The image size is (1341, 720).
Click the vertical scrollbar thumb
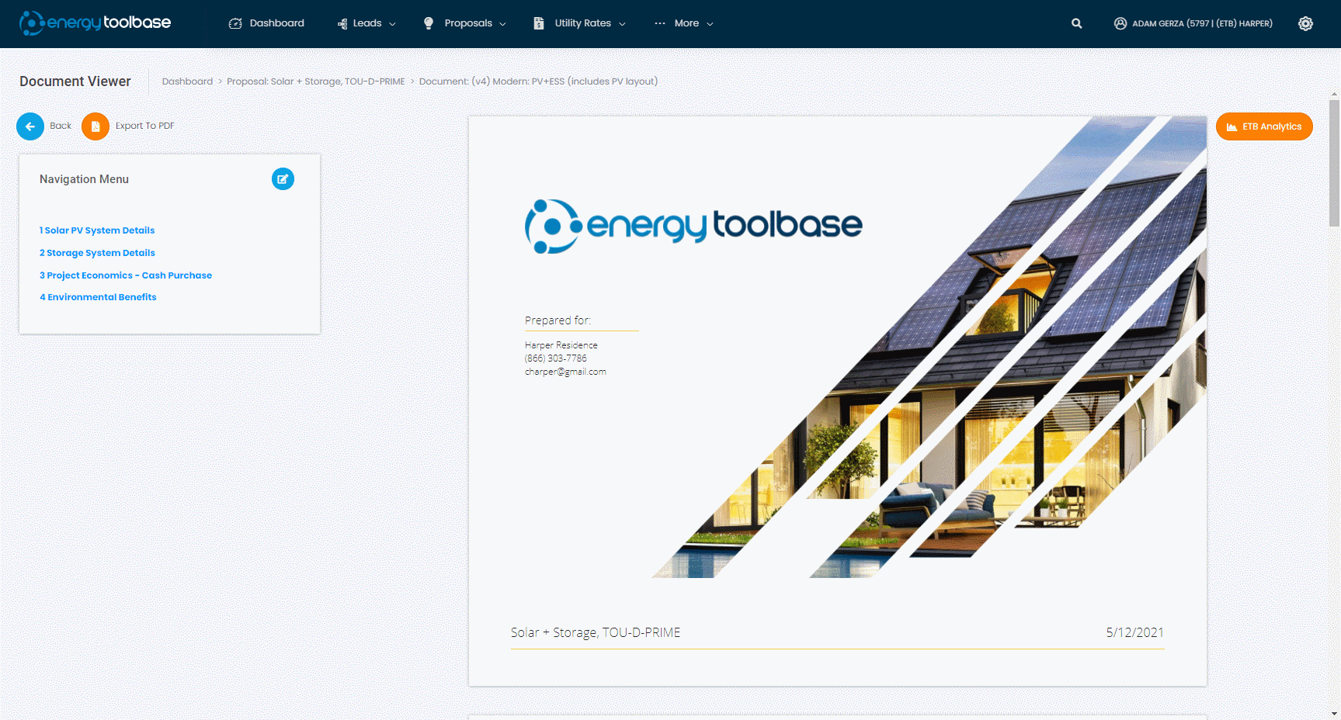click(1335, 163)
